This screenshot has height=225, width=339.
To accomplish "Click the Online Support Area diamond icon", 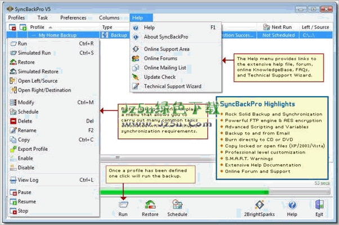I will click(x=136, y=49).
